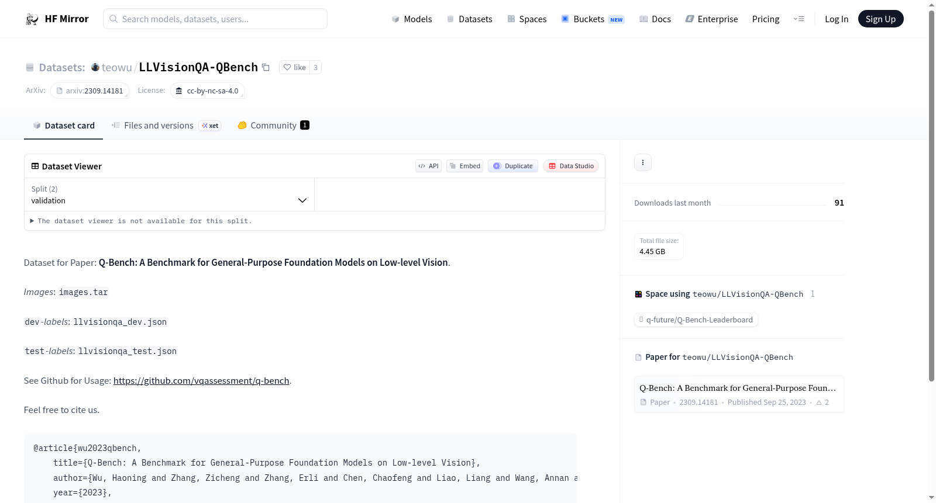Switch to the Dataset card tab
This screenshot has width=936, height=503.
pos(64,126)
